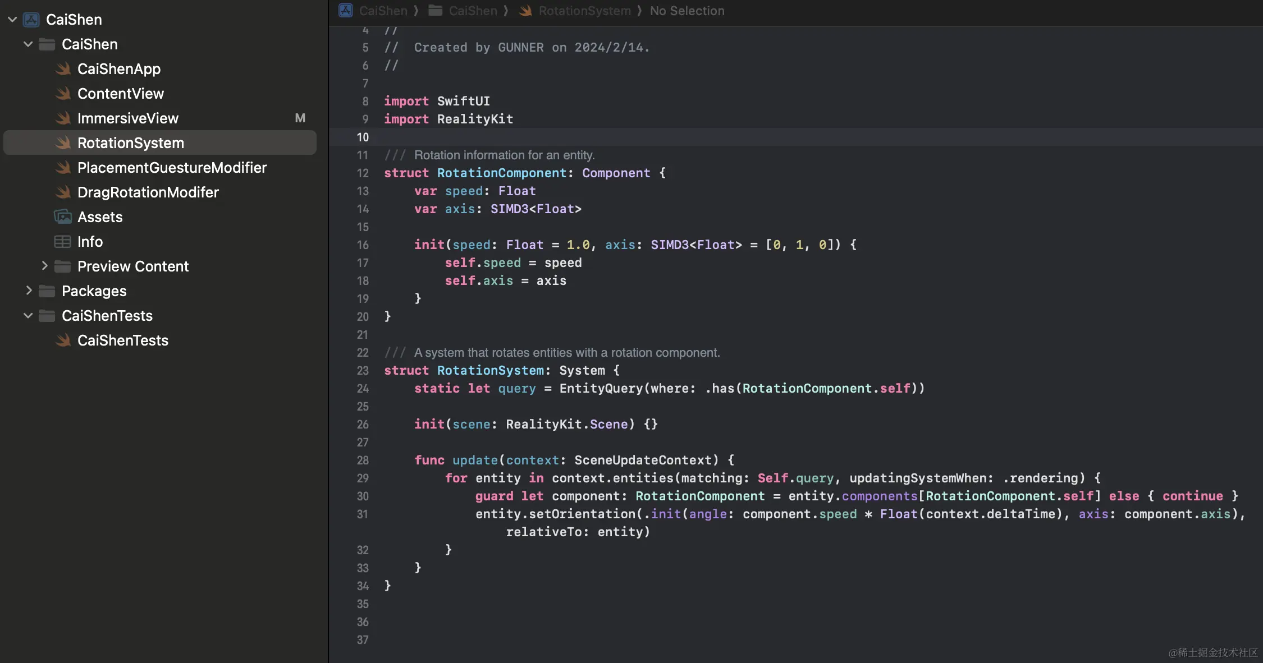Click the Packages folder icon
Screen dimensions: 1263x663
point(47,291)
